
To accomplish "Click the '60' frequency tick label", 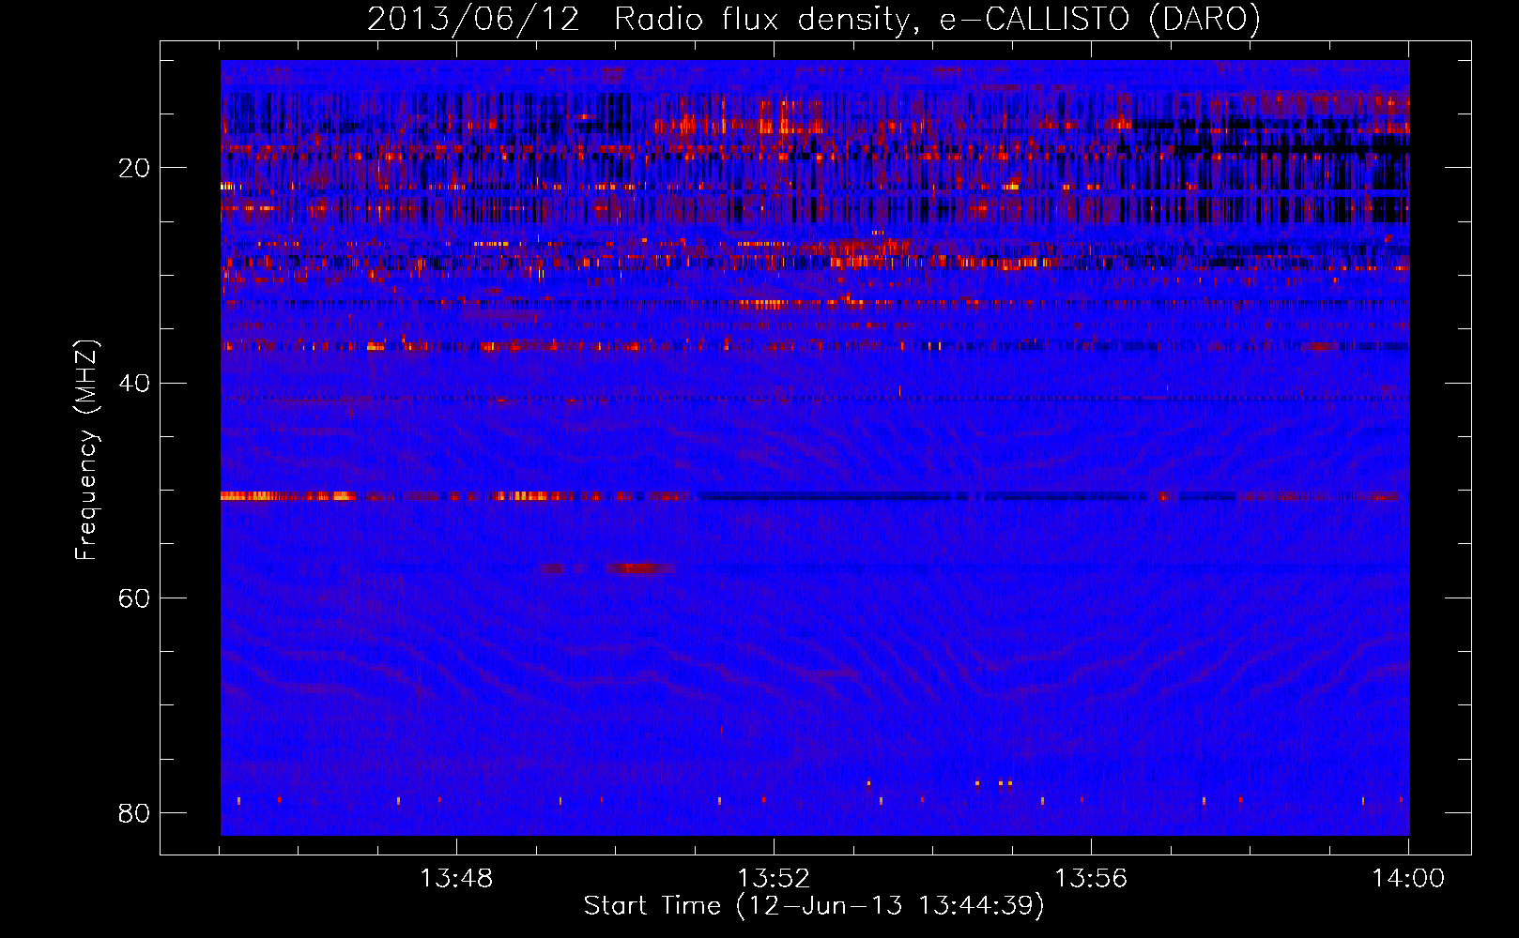I will pos(134,598).
